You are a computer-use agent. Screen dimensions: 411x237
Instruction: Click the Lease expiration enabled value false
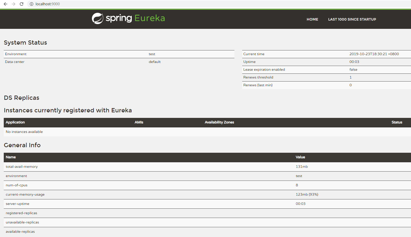pos(353,69)
